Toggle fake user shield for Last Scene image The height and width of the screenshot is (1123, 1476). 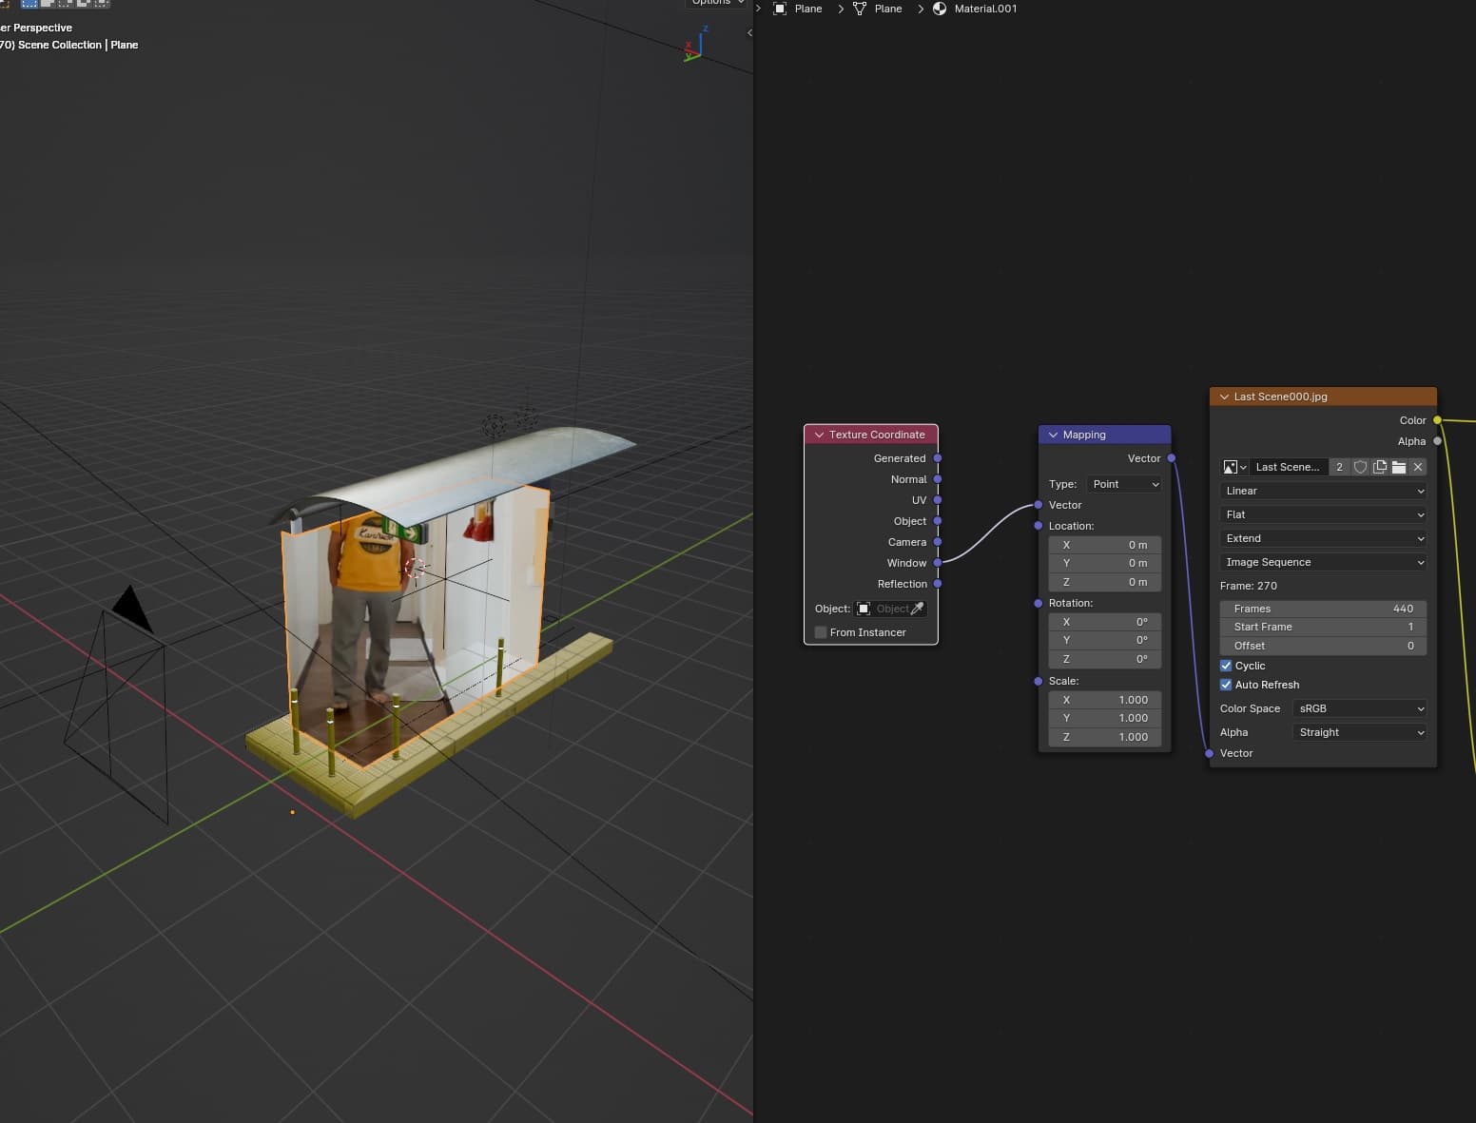coord(1360,467)
